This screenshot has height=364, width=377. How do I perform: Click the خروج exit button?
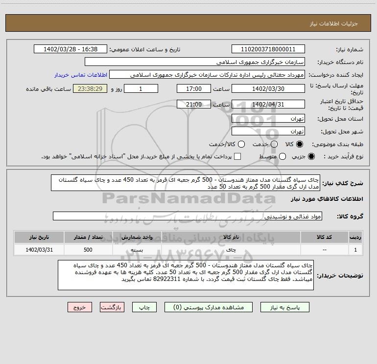point(80,307)
